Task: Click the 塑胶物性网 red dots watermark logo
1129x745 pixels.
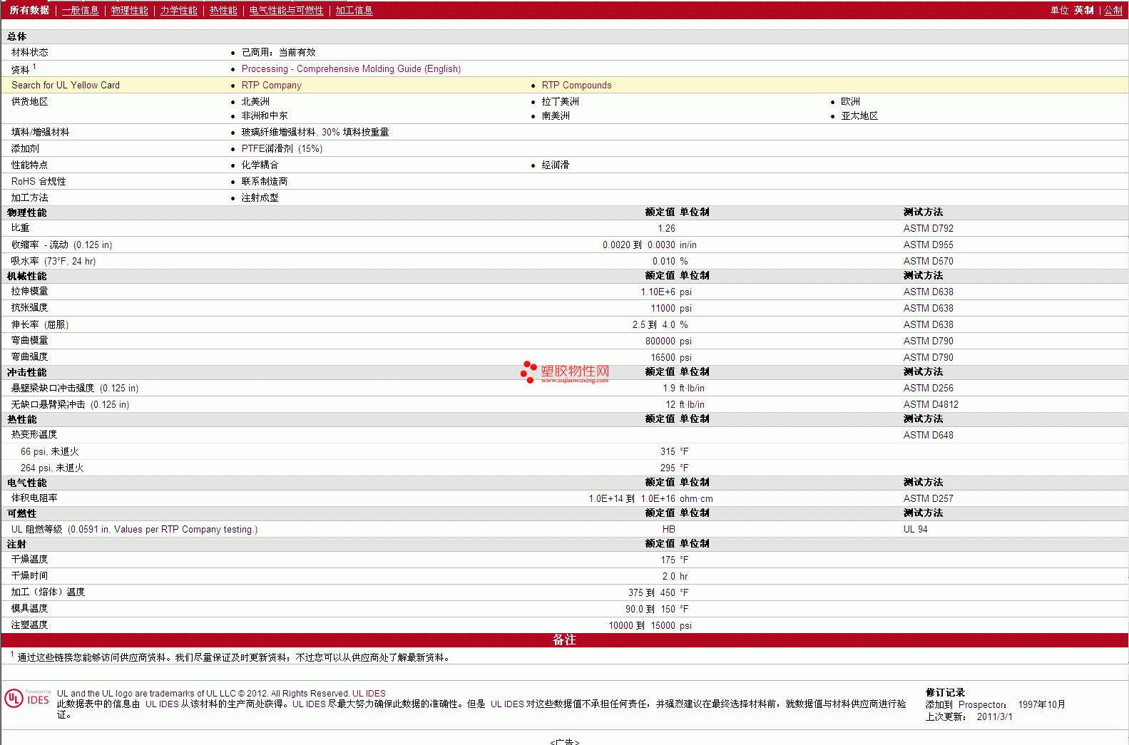Action: (528, 371)
